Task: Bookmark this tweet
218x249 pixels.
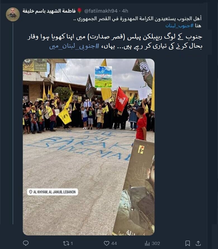Action: 188,243
